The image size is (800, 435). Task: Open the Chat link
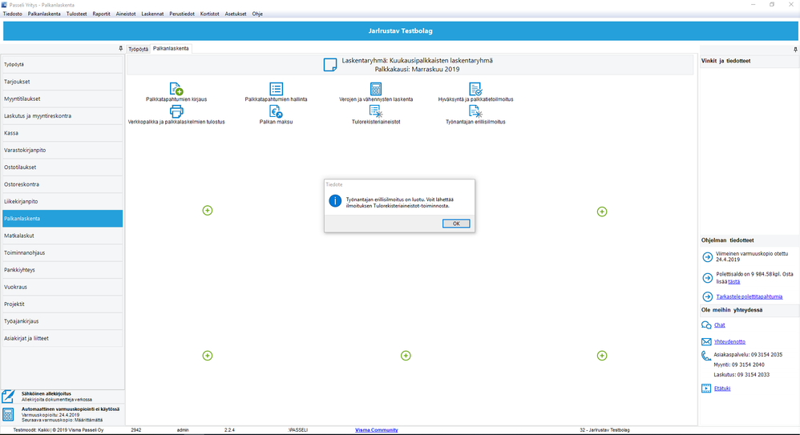click(x=719, y=324)
